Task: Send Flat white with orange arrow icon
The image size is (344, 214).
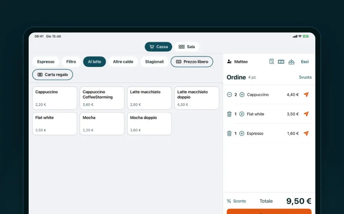Action: [x=306, y=114]
